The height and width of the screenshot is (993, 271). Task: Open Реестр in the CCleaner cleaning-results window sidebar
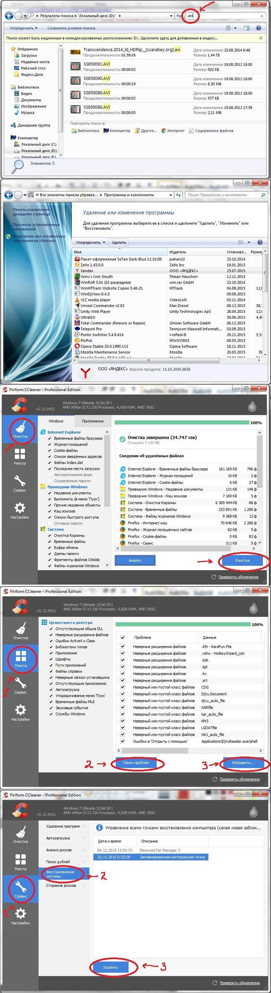tap(20, 456)
